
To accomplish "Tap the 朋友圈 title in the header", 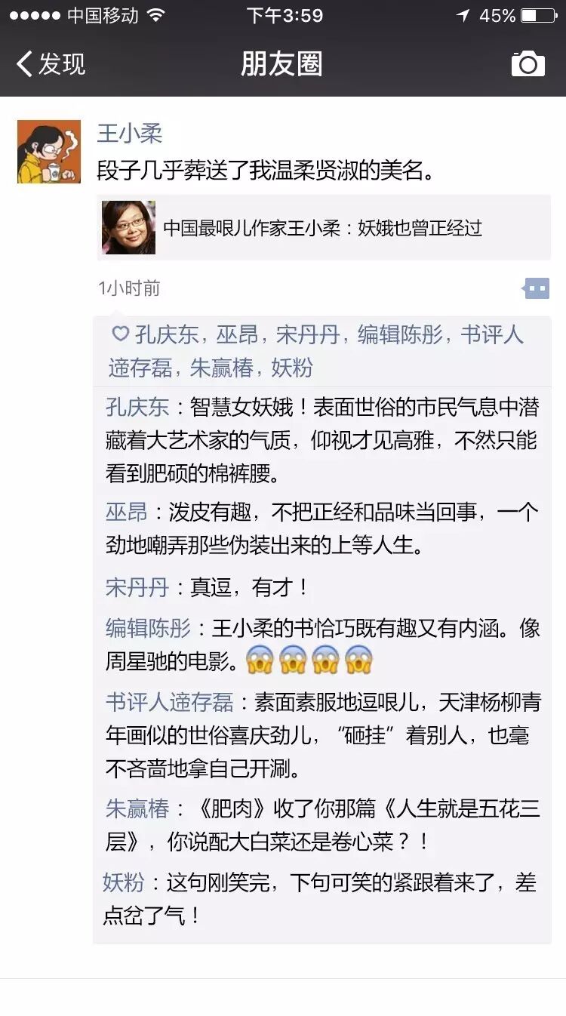I will [281, 64].
